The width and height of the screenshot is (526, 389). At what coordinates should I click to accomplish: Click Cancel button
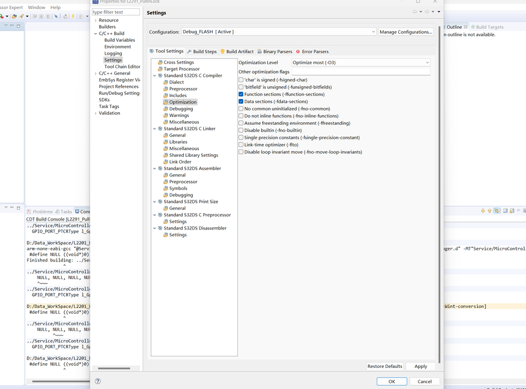point(424,382)
